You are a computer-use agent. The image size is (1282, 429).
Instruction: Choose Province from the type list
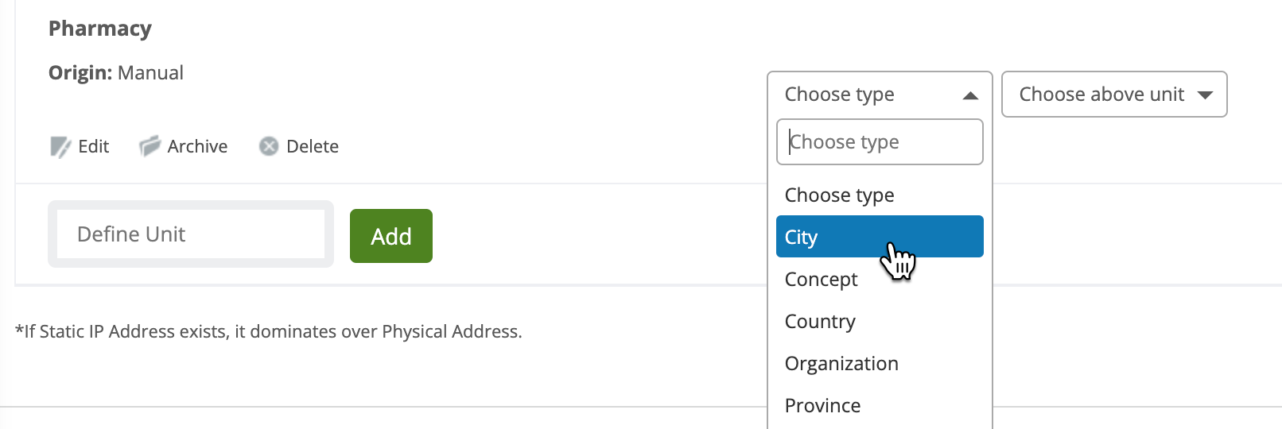[x=822, y=406]
